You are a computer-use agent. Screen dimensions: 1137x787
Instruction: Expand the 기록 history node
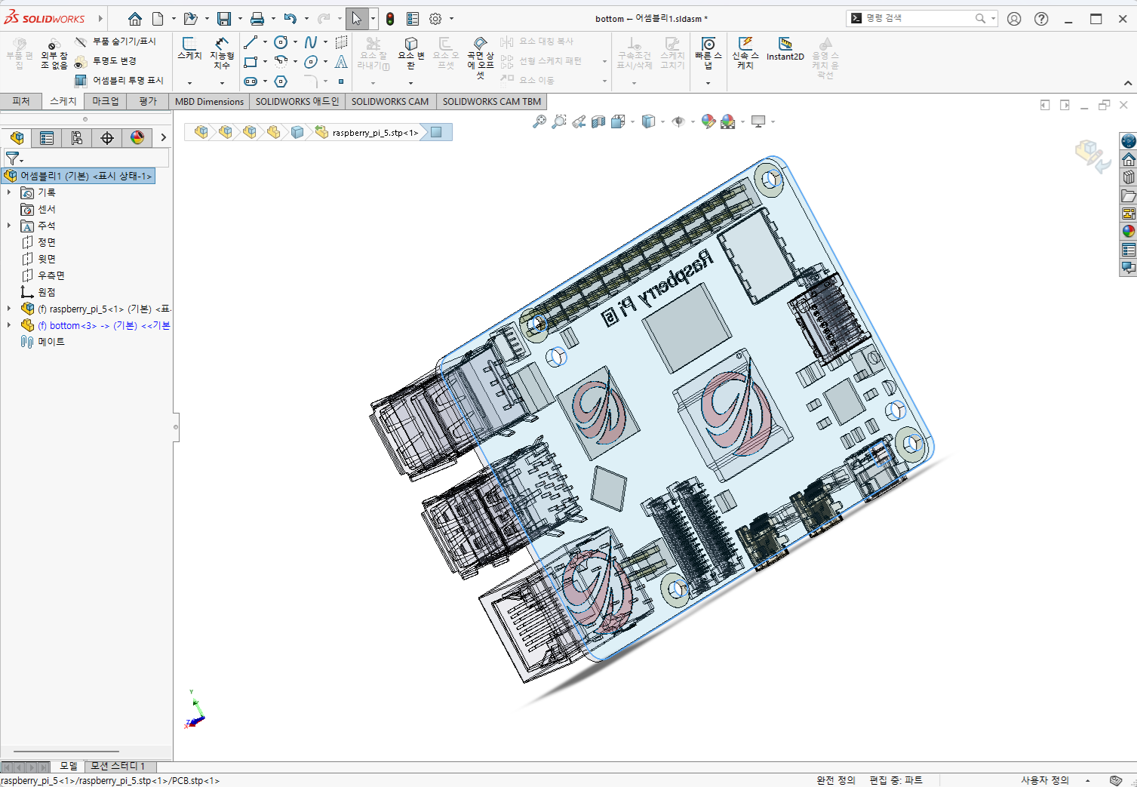tap(9, 192)
